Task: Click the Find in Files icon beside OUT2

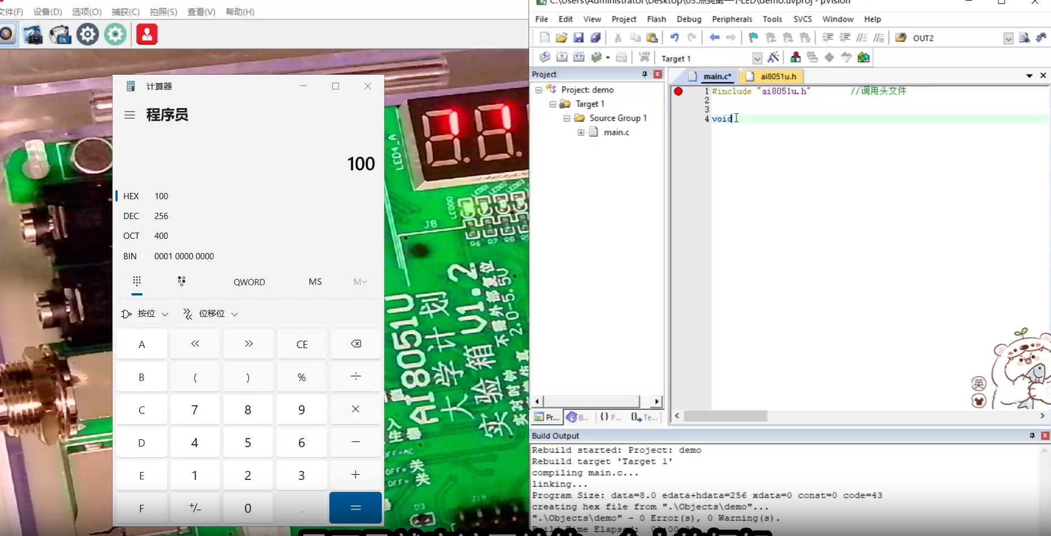Action: pyautogui.click(x=901, y=38)
